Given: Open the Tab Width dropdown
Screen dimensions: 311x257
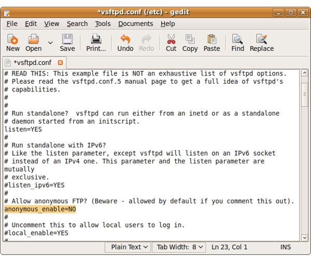Looking at the screenshot, I should pyautogui.click(x=179, y=247).
